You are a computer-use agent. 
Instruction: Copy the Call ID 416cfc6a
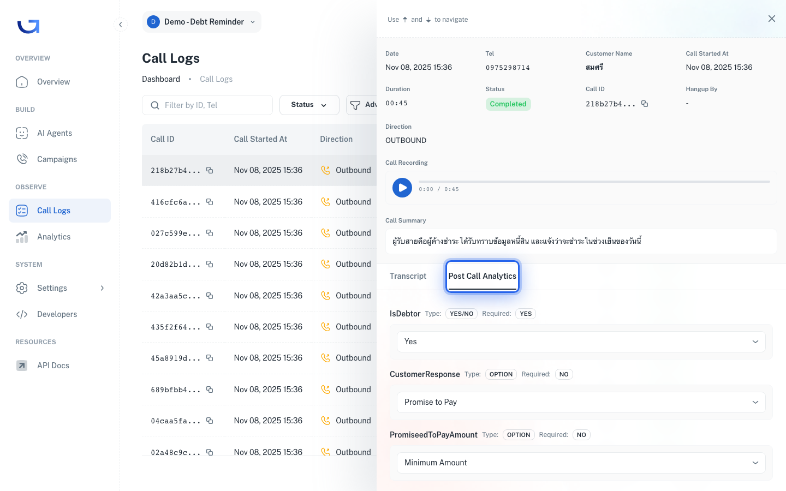pos(210,202)
